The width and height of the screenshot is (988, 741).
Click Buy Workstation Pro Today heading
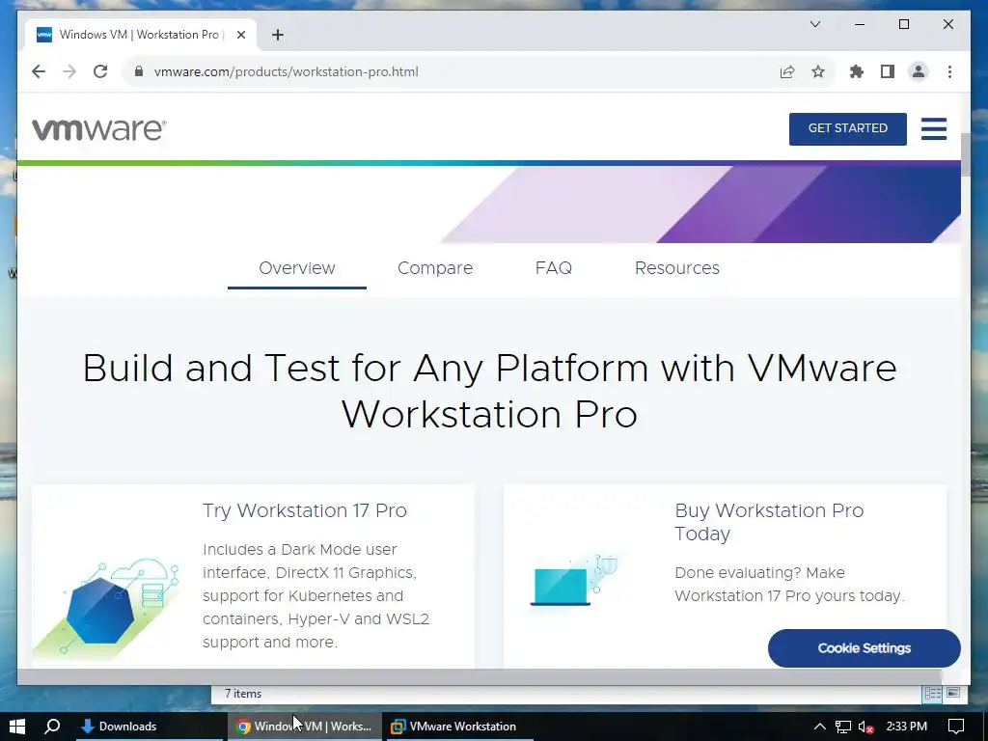click(x=769, y=522)
